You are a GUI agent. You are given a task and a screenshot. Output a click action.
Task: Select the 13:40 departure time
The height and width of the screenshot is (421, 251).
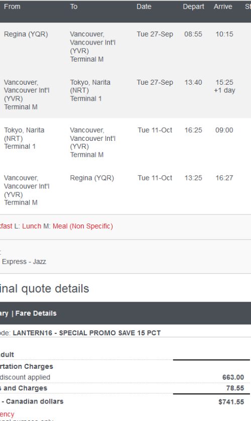click(x=193, y=82)
